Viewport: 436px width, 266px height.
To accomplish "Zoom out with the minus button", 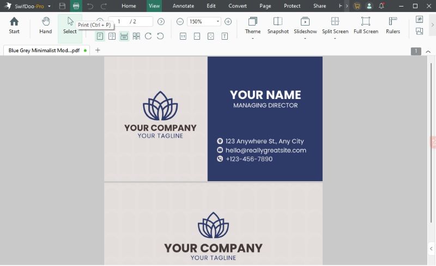I will coord(180,21).
